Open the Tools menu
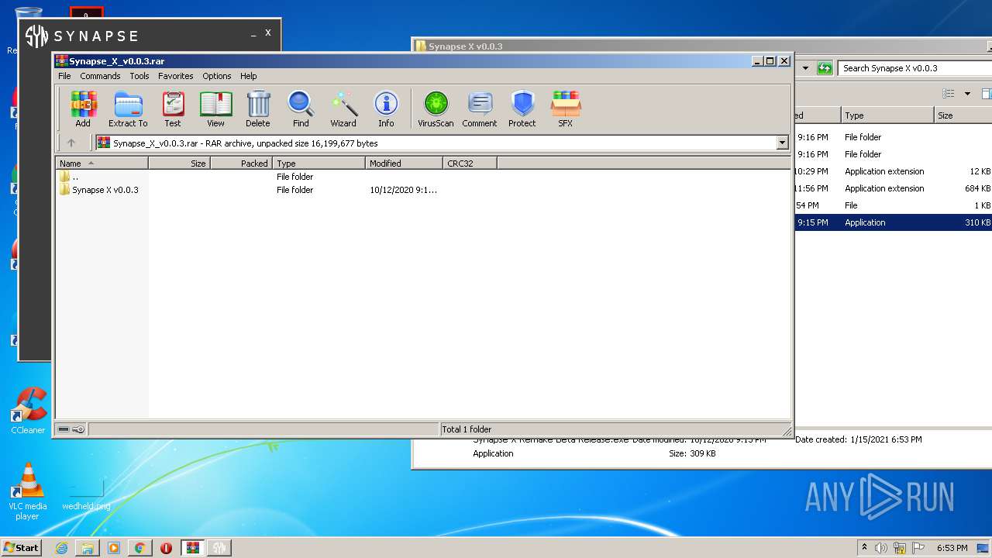Viewport: 992px width, 558px height. 139,76
